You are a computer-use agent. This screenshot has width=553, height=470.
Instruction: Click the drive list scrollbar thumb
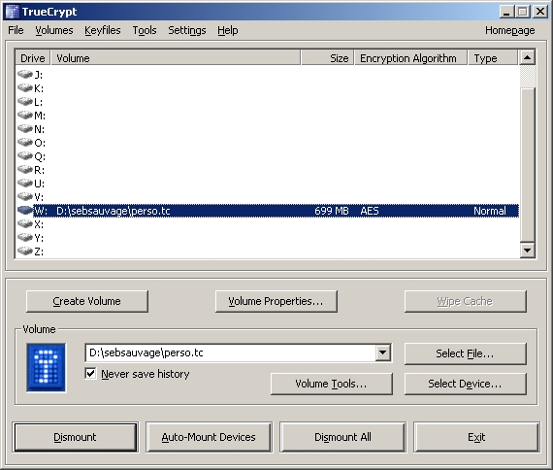point(527,164)
